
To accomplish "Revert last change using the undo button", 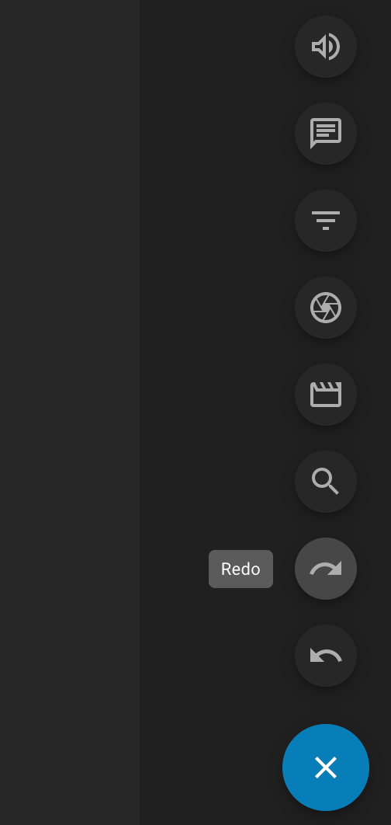I will tap(326, 656).
